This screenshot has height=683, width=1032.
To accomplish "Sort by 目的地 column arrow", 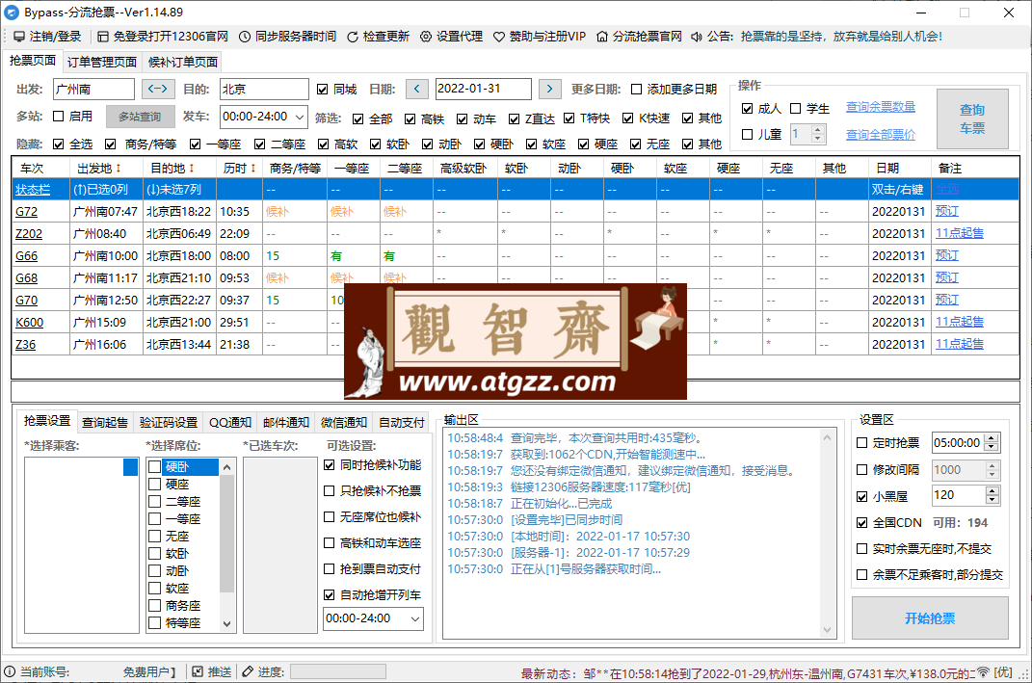I will click(192, 169).
